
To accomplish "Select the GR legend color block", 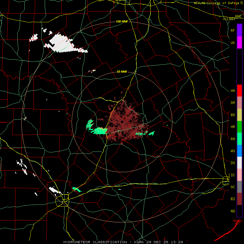I will [239, 102].
